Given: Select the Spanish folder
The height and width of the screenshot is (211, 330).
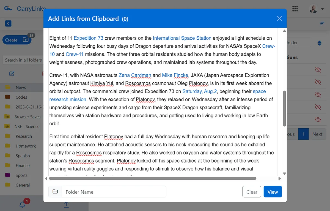Looking at the screenshot, I should [22, 156].
